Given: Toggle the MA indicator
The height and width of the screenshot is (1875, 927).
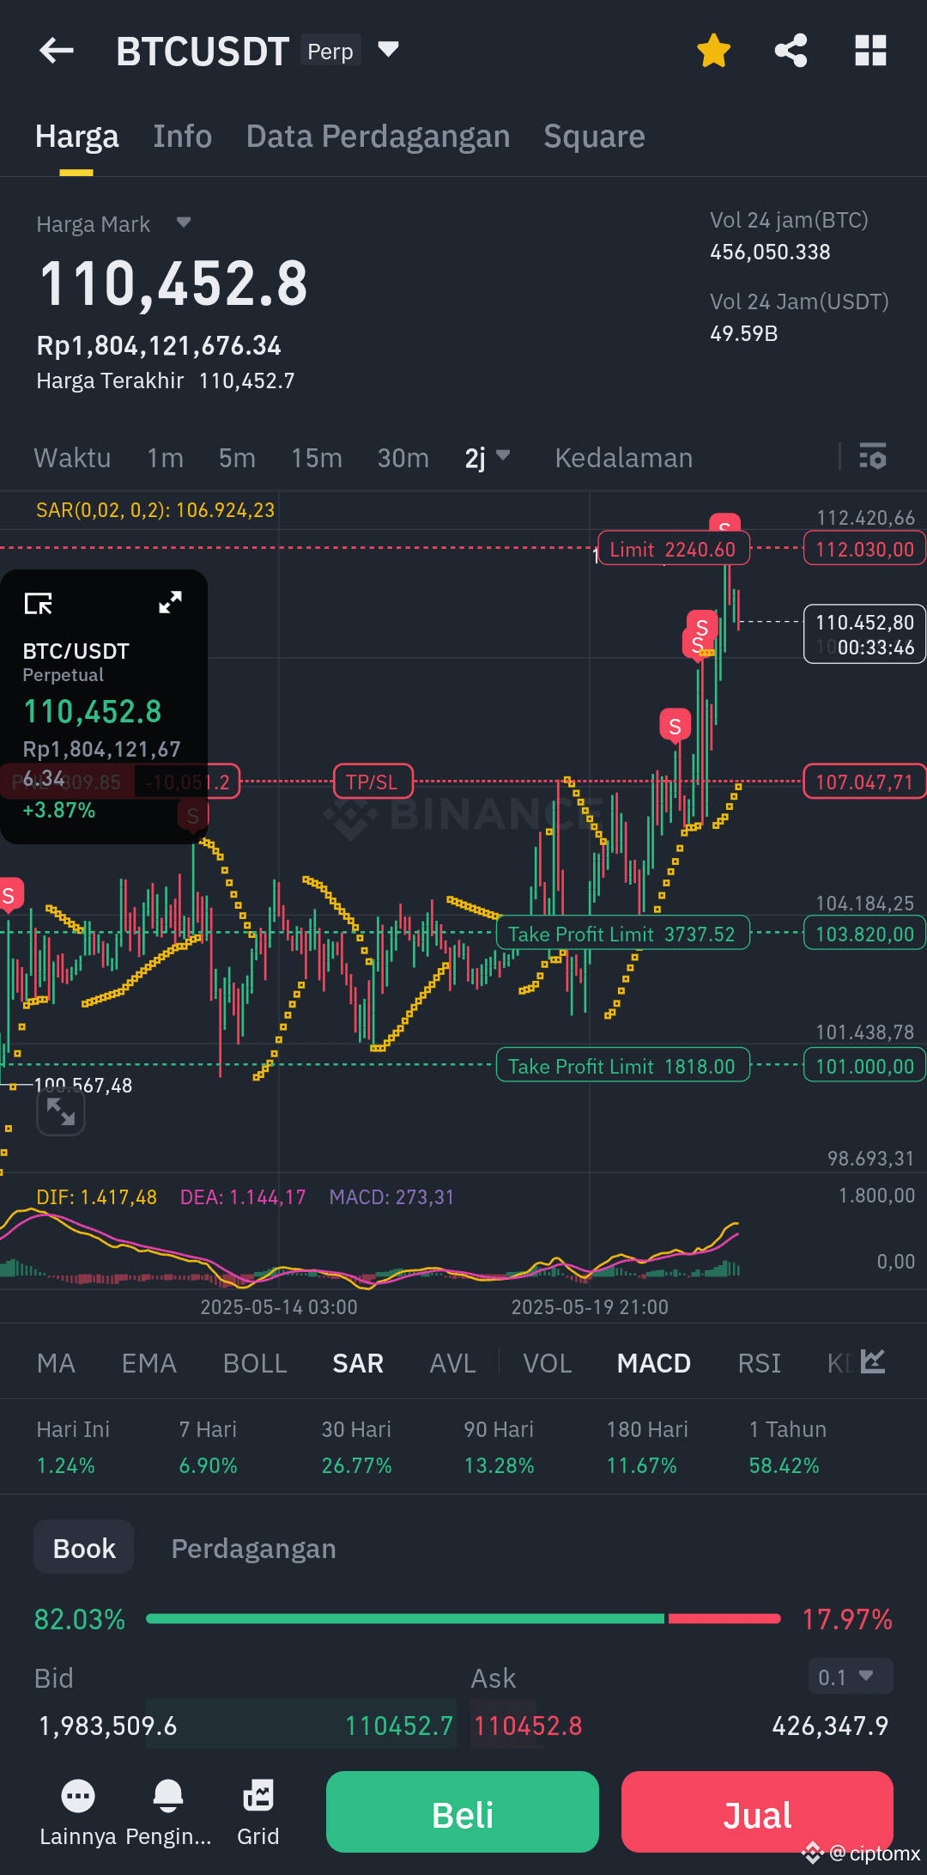Looking at the screenshot, I should tap(56, 1363).
